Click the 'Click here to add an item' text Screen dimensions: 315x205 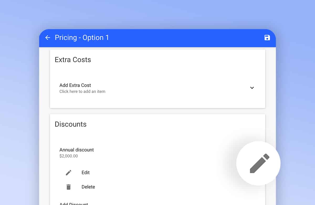tap(82, 92)
